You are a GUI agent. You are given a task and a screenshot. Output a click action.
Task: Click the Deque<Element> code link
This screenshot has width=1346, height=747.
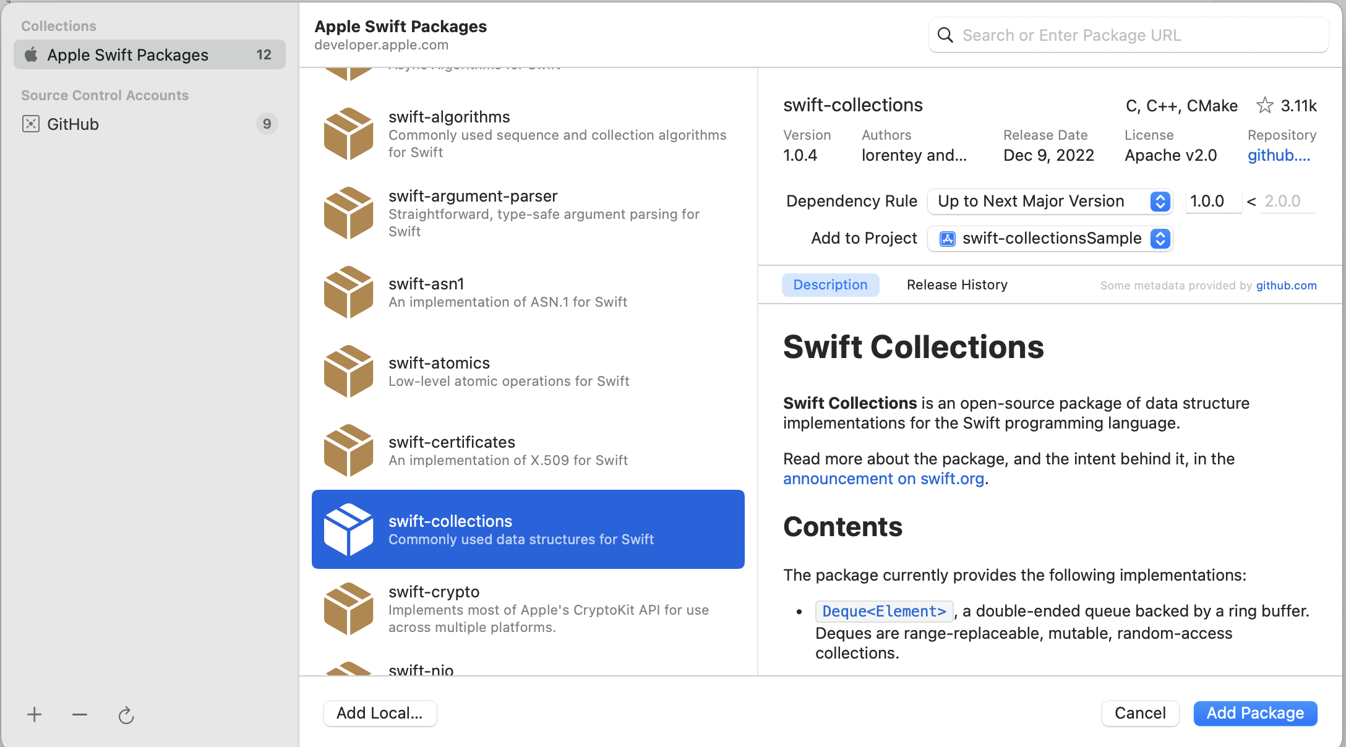click(884, 611)
